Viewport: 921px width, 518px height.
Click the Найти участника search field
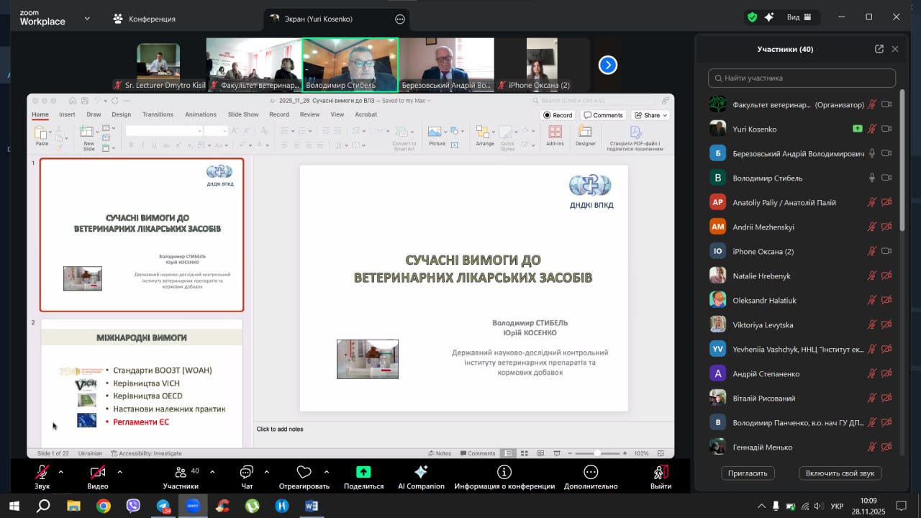802,78
